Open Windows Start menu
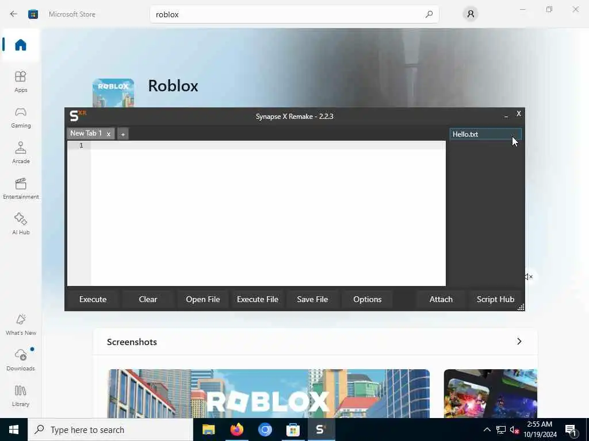This screenshot has width=589, height=441. click(x=14, y=430)
